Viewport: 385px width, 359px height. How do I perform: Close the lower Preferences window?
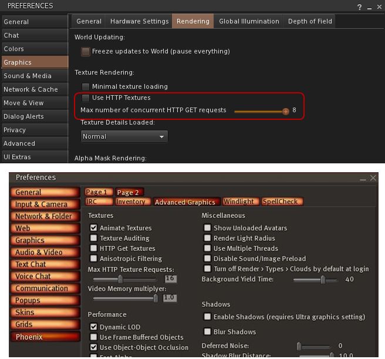pos(373,177)
